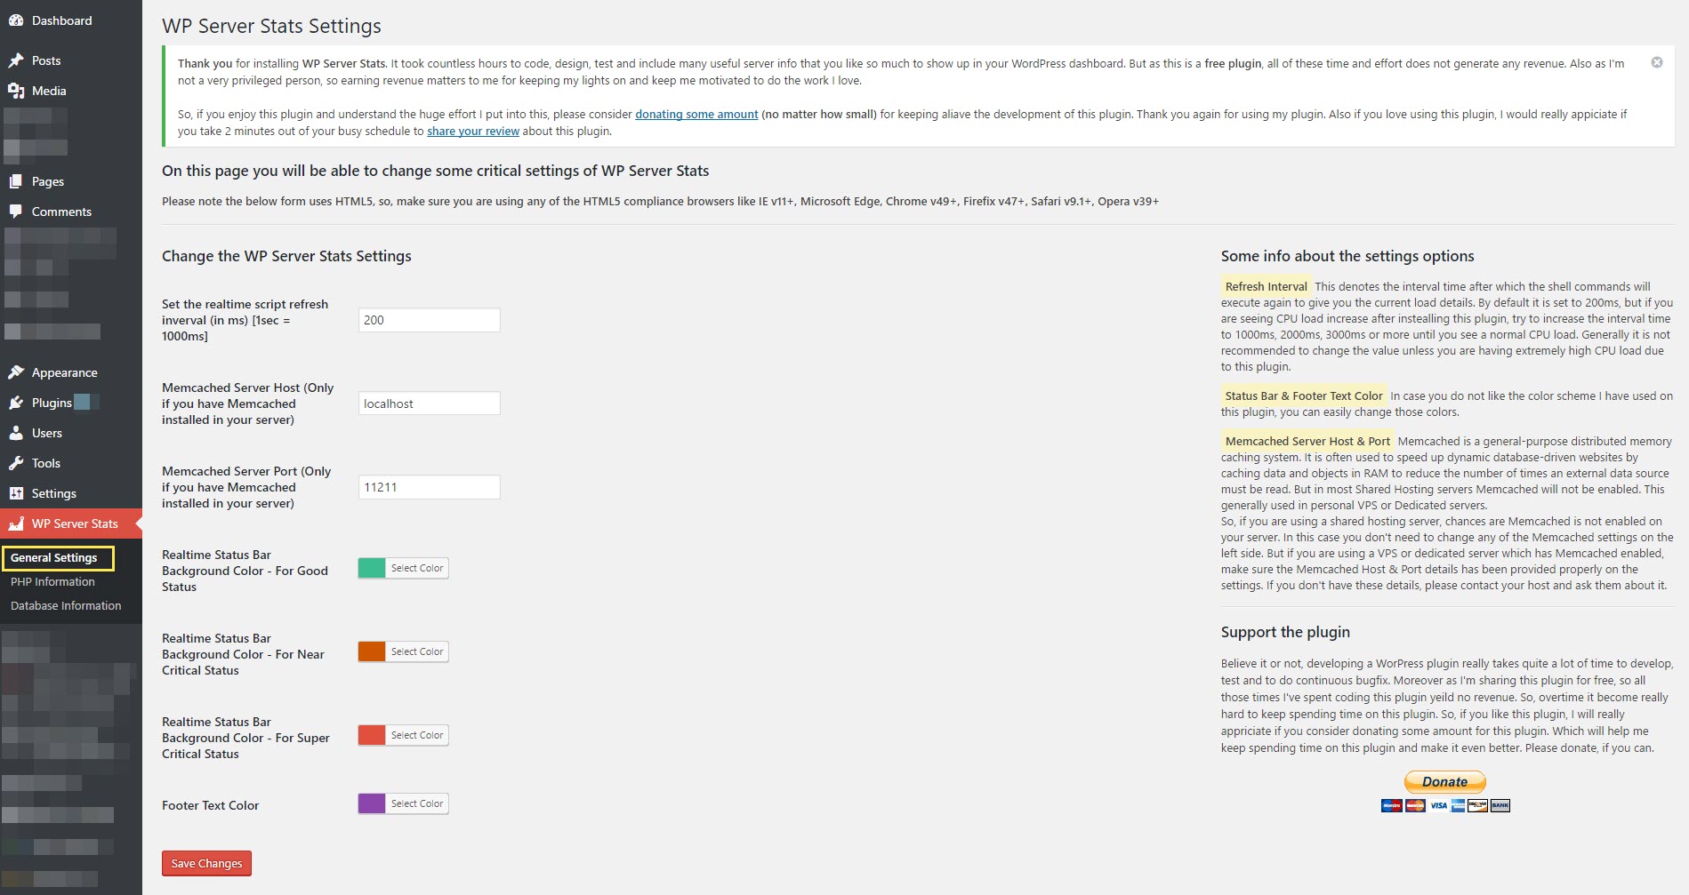Image resolution: width=1689 pixels, height=895 pixels.
Task: Click the 'Support the plugin' heading
Action: pyautogui.click(x=1285, y=632)
